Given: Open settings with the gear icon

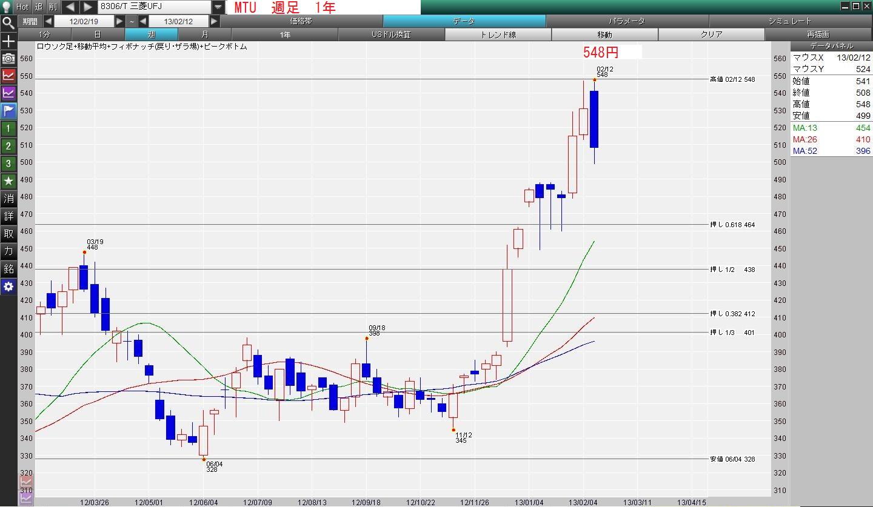Looking at the screenshot, I should [8, 287].
